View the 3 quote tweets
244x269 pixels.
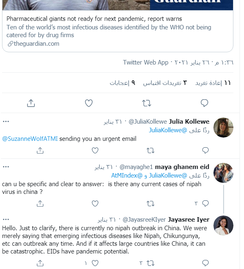click(x=165, y=83)
